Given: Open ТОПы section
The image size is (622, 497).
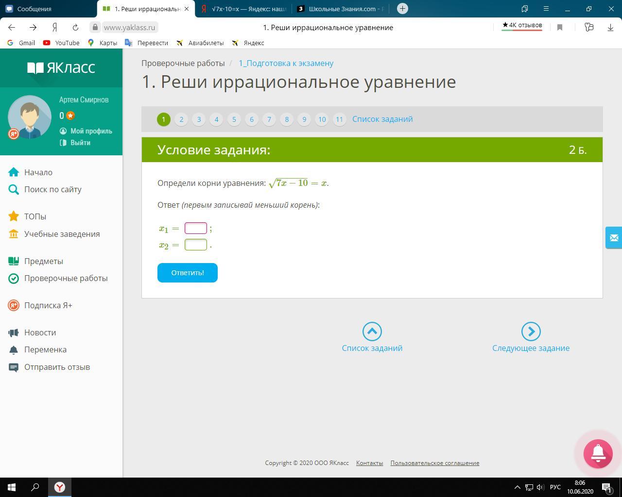Looking at the screenshot, I should 35,216.
